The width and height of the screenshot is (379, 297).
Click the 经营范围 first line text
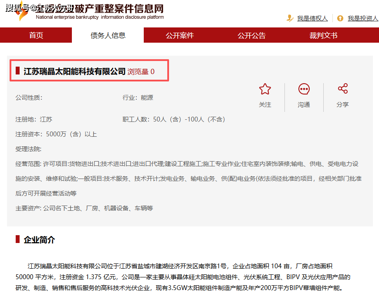pos(187,164)
